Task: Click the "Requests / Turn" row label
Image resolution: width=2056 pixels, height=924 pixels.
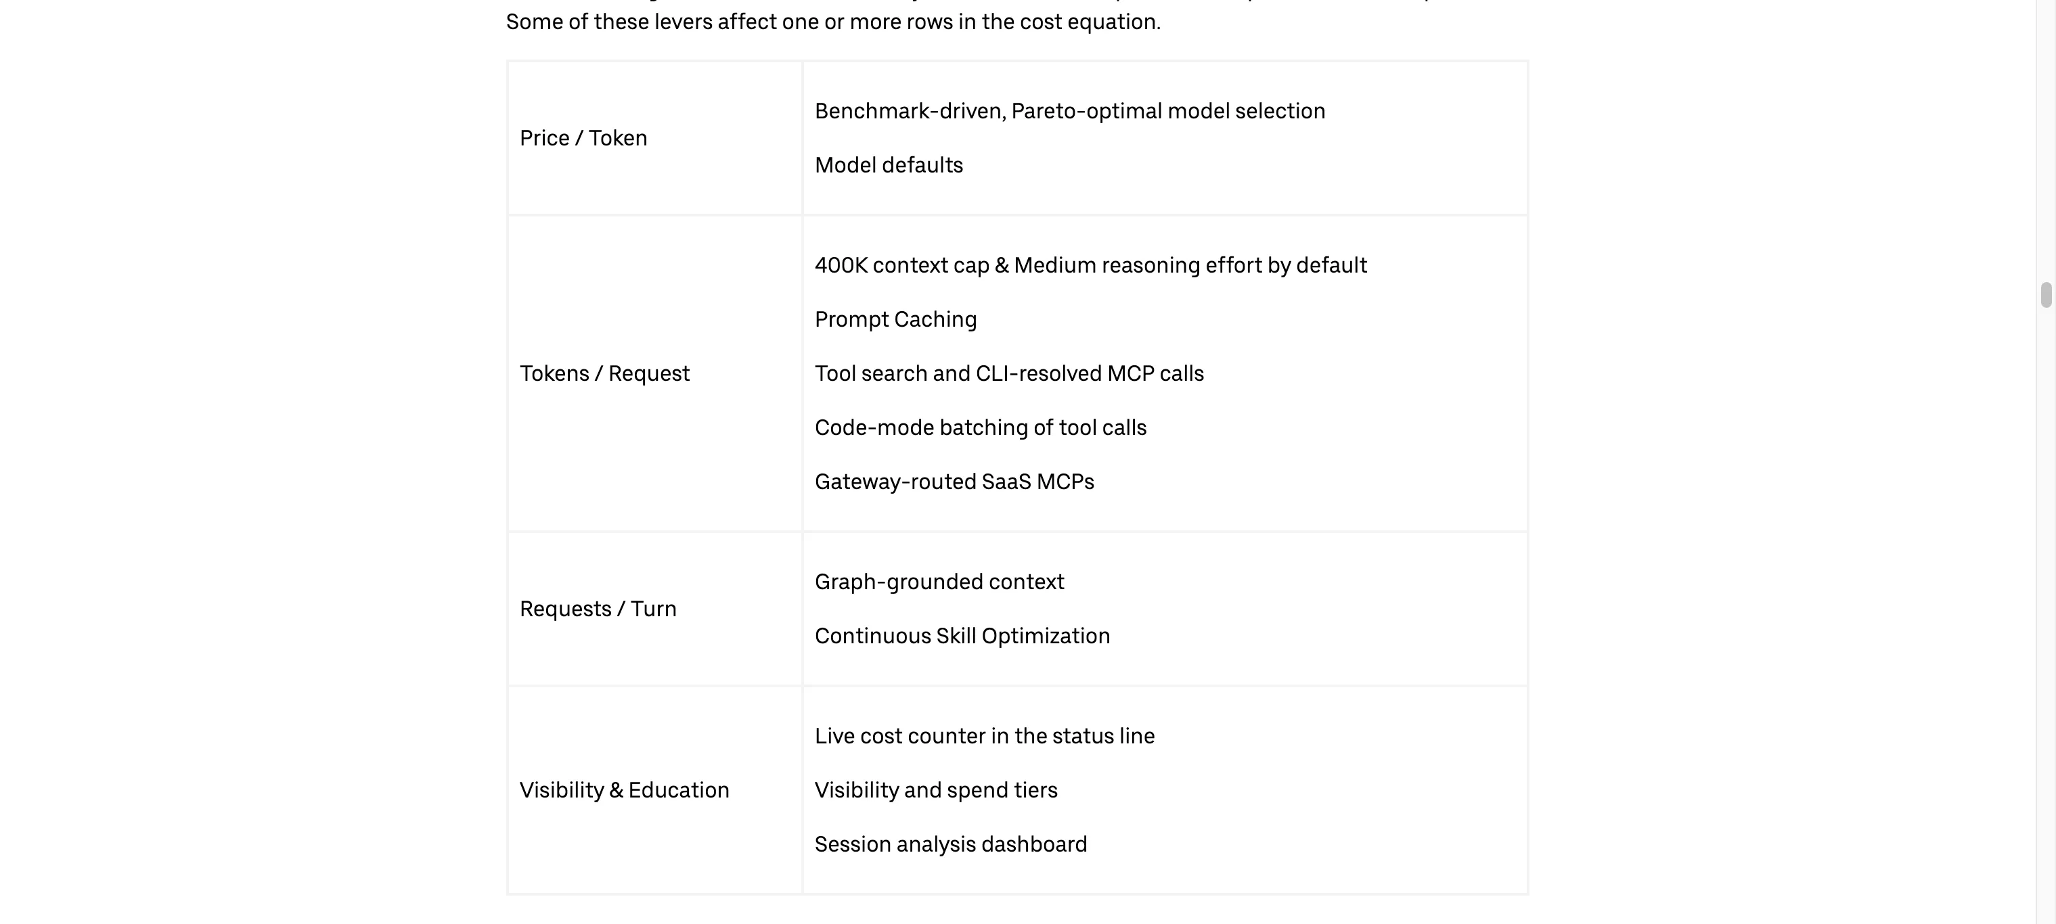Action: pos(598,609)
